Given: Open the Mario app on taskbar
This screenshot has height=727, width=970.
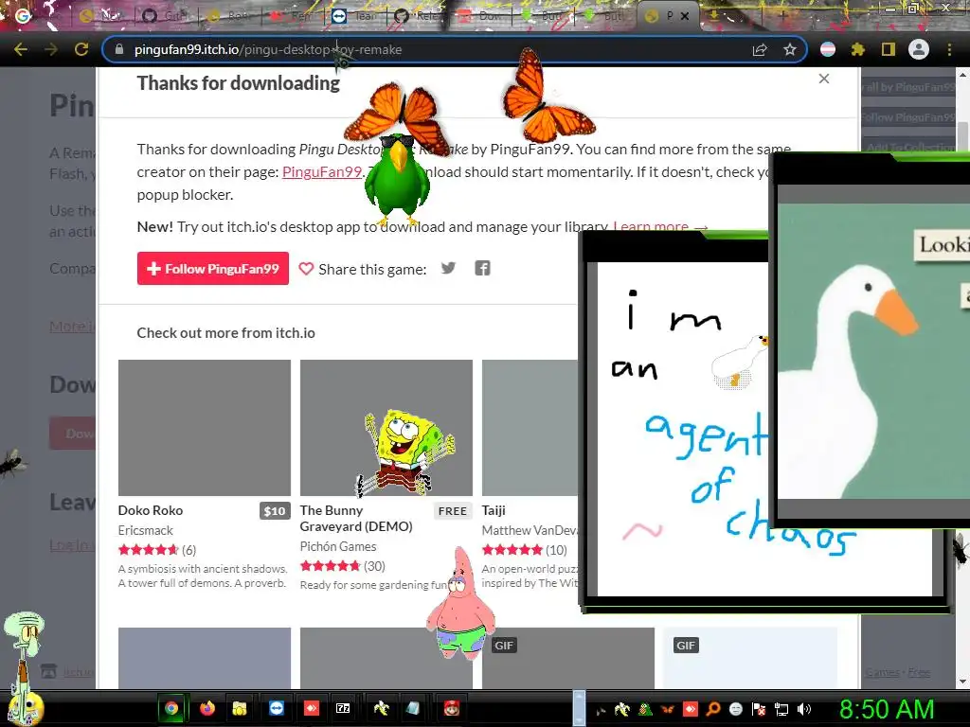Looking at the screenshot, I should click(452, 708).
